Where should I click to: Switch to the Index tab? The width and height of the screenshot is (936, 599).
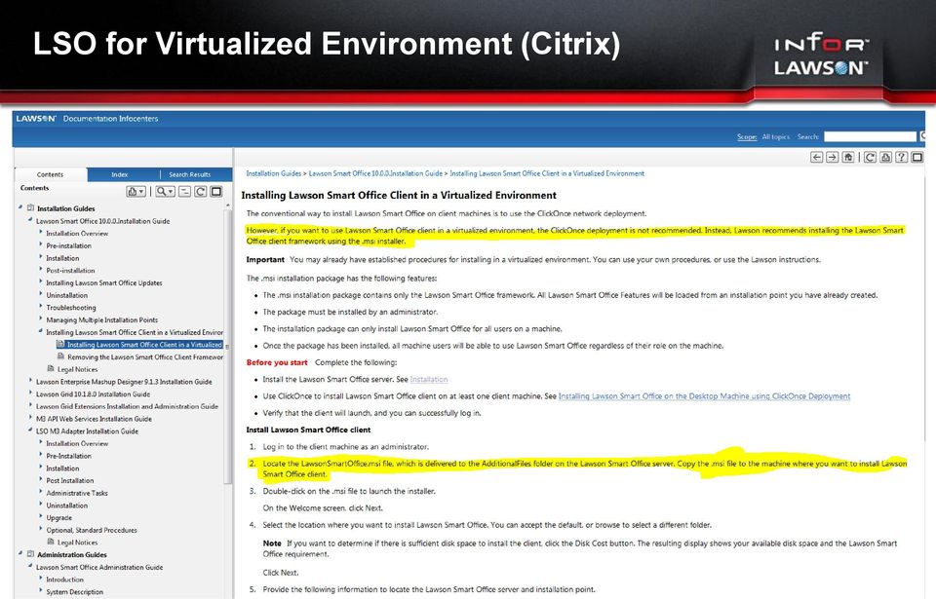119,174
